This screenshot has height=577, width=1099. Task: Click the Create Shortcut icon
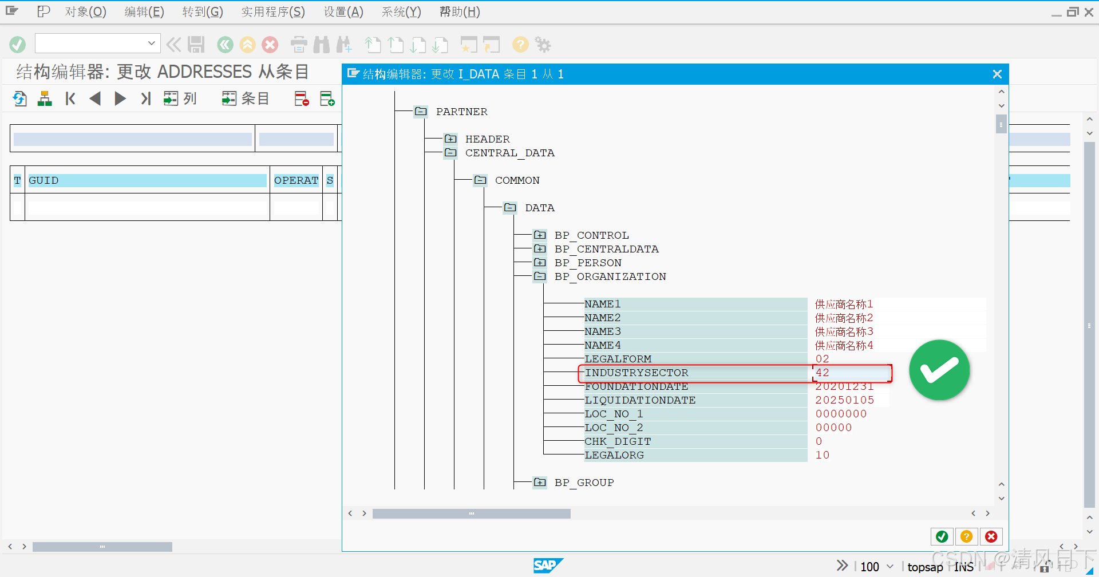(x=491, y=45)
